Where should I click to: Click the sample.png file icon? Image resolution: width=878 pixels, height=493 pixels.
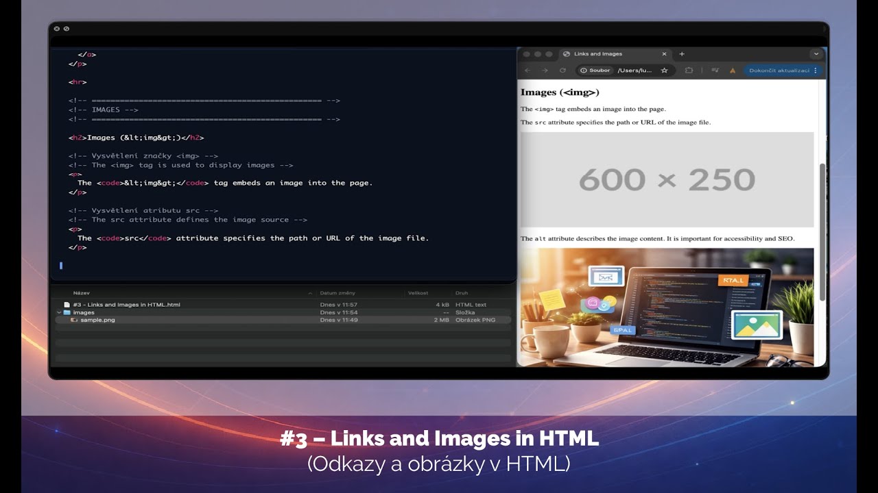click(74, 320)
